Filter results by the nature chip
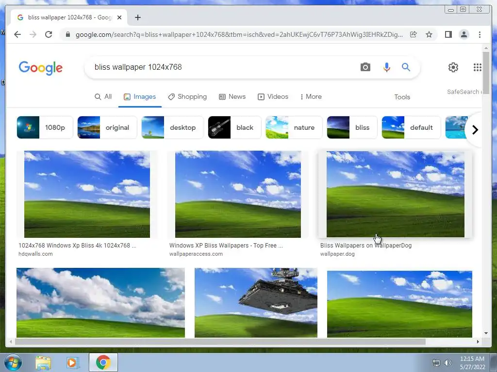Image resolution: width=497 pixels, height=372 pixels. click(x=294, y=127)
